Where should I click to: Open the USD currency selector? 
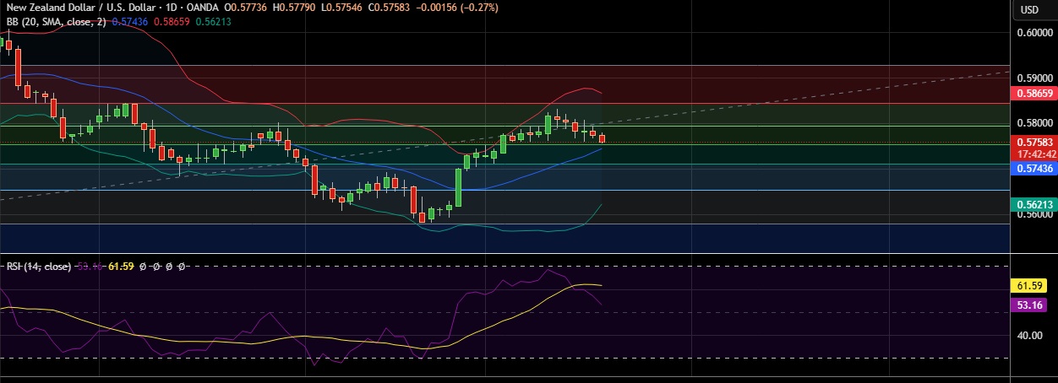1029,10
